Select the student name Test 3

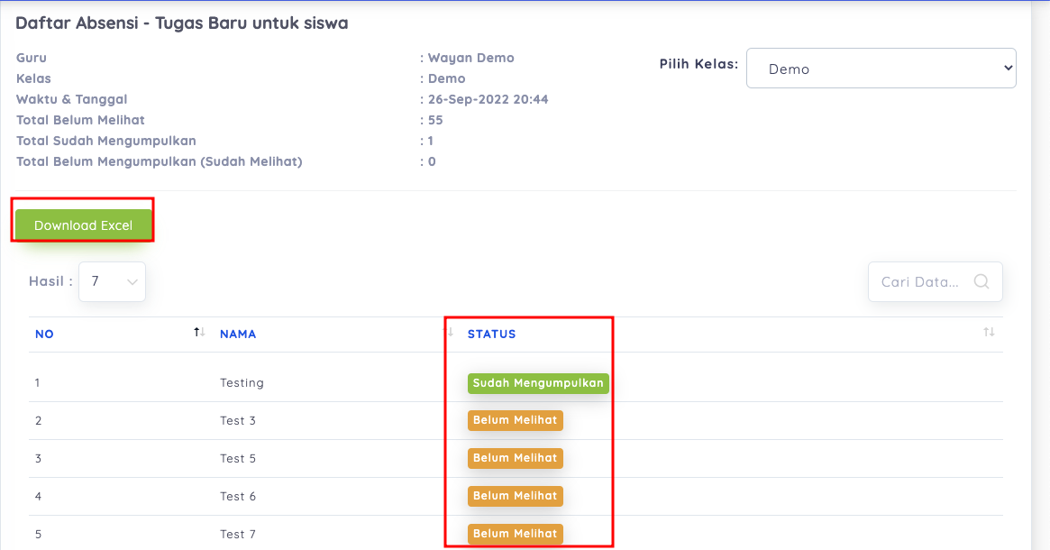coord(238,421)
